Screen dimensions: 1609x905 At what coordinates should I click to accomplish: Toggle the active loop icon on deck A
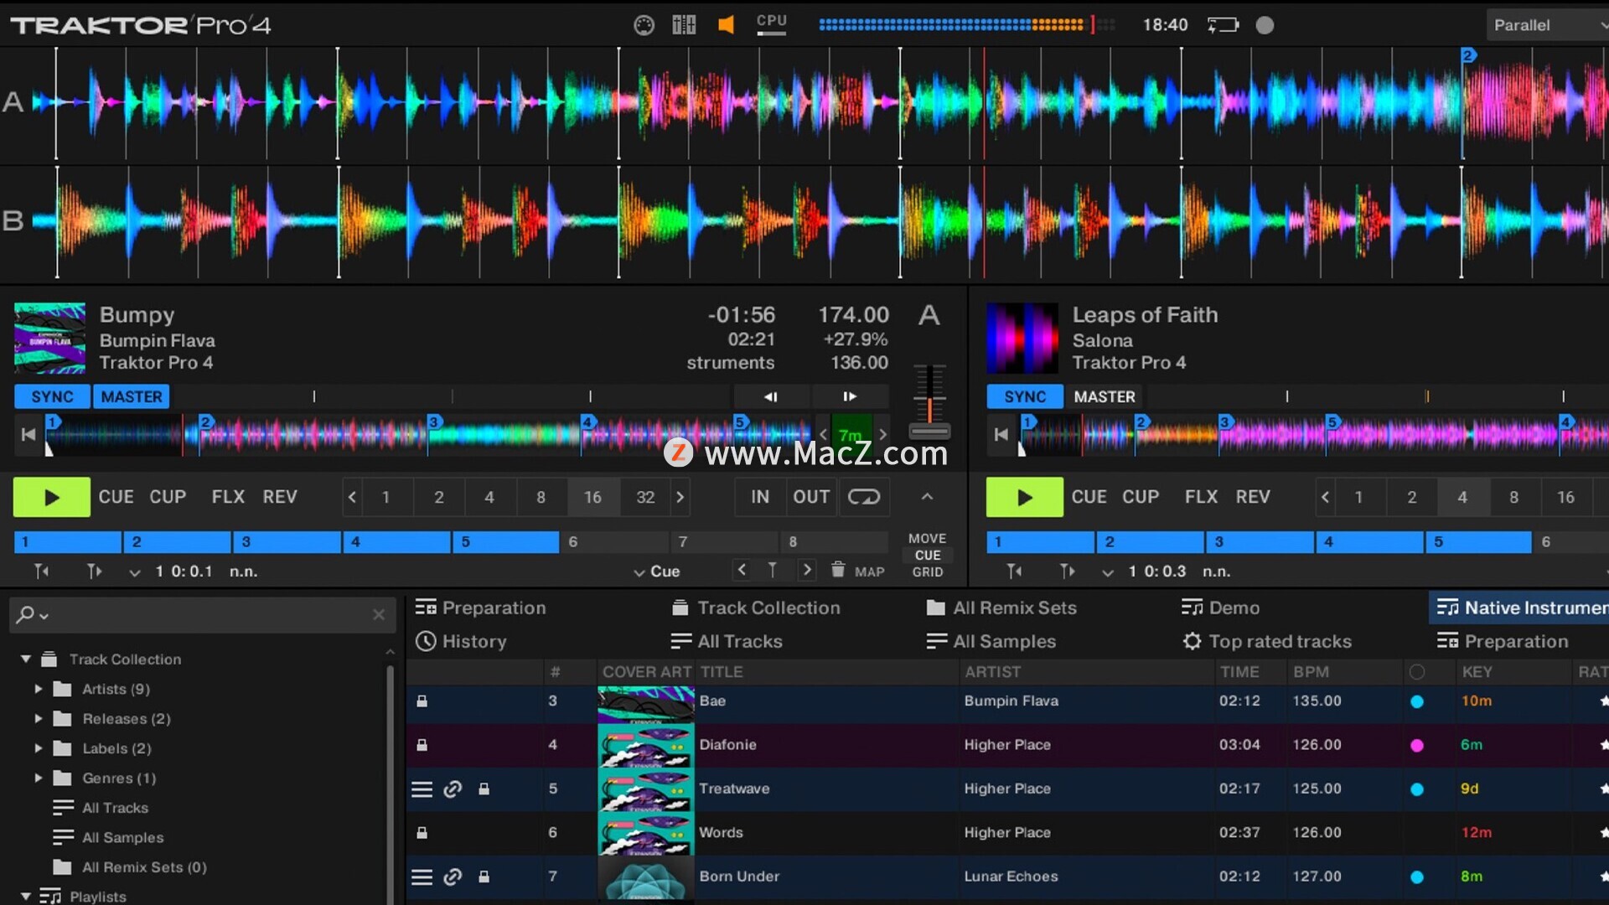(864, 497)
